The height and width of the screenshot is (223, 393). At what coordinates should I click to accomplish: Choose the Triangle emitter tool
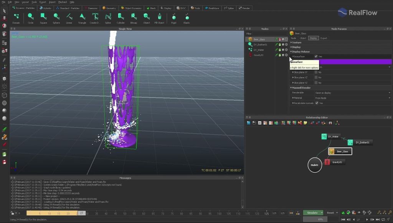tap(82, 17)
